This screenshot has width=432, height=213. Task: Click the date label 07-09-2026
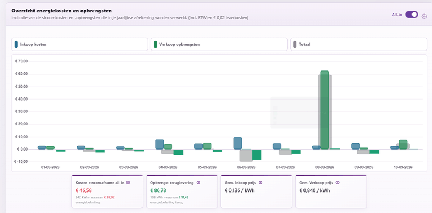[x=286, y=167]
